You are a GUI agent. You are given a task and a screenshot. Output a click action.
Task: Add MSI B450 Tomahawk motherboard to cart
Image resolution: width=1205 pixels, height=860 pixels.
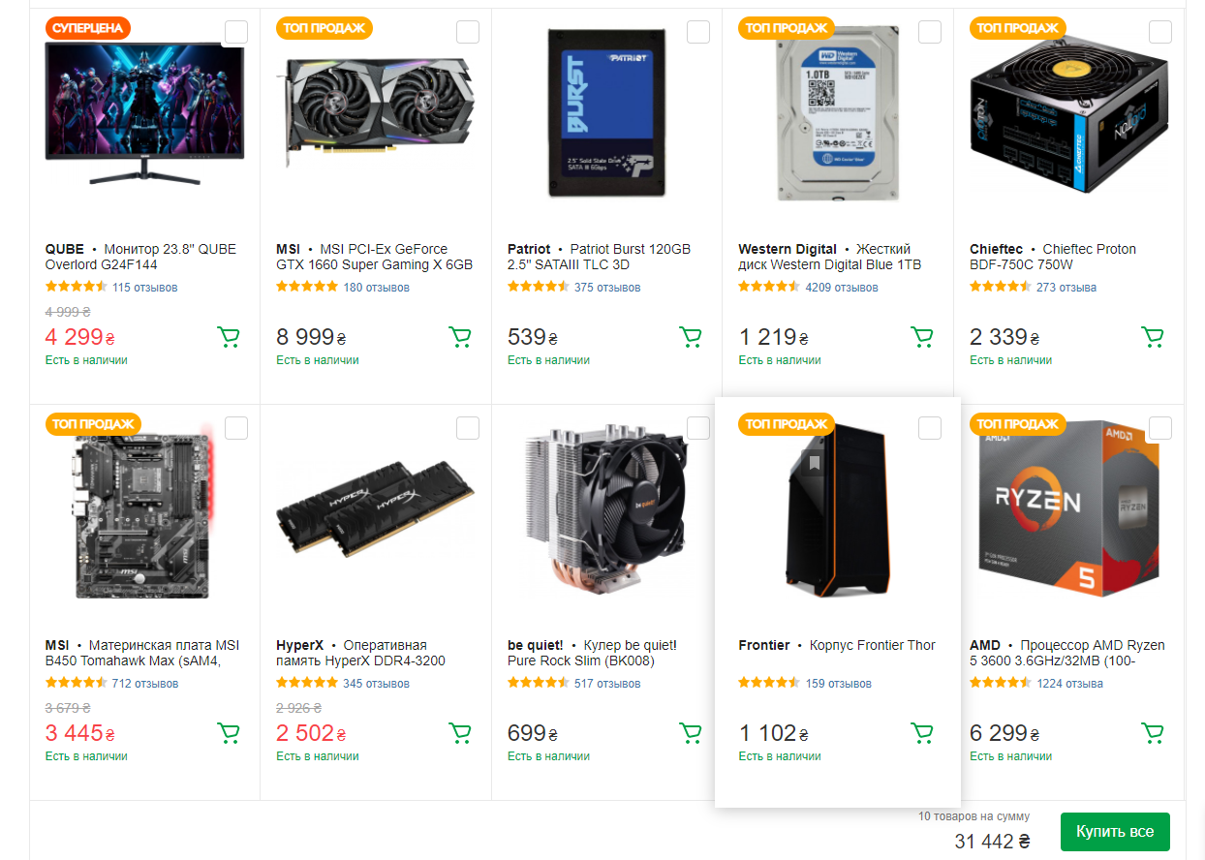[x=229, y=733]
